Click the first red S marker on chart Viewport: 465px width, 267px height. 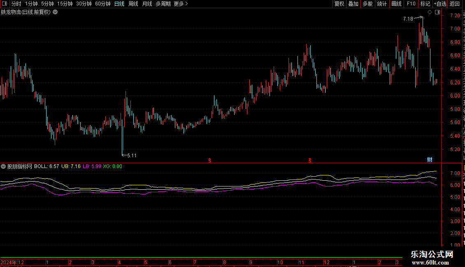pos(210,160)
